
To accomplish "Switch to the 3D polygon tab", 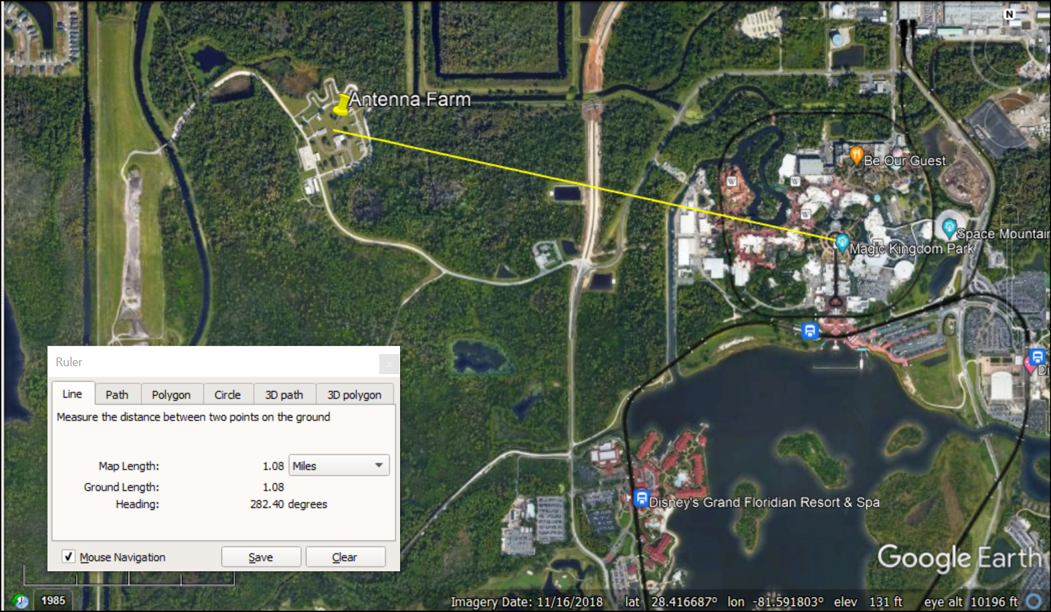I will tap(355, 395).
